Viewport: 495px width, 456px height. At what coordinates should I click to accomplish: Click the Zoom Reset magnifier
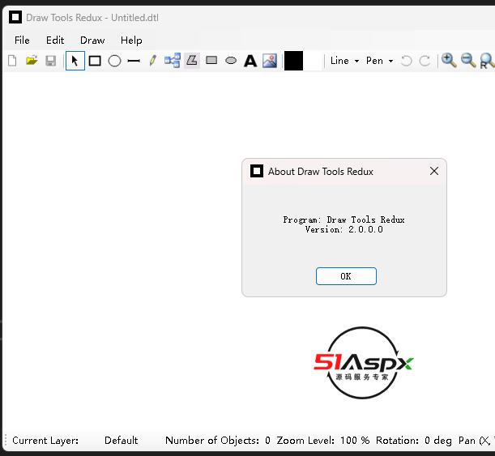487,61
